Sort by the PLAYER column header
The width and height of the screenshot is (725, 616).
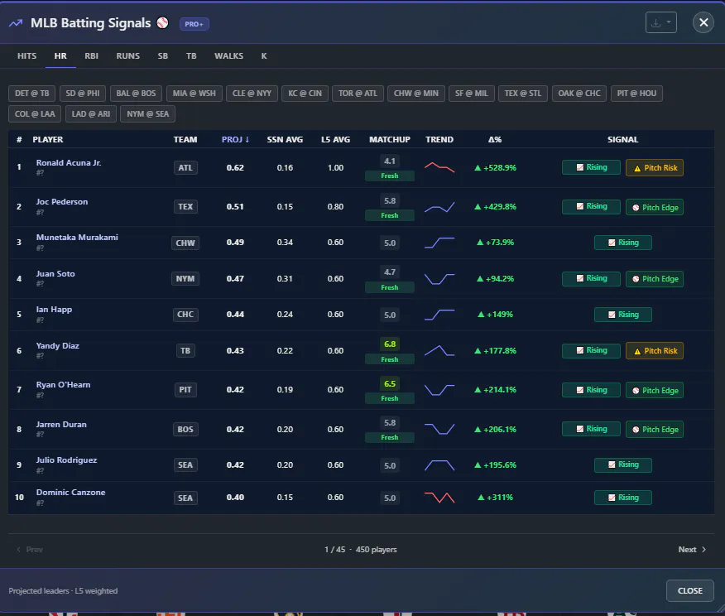[x=48, y=140]
